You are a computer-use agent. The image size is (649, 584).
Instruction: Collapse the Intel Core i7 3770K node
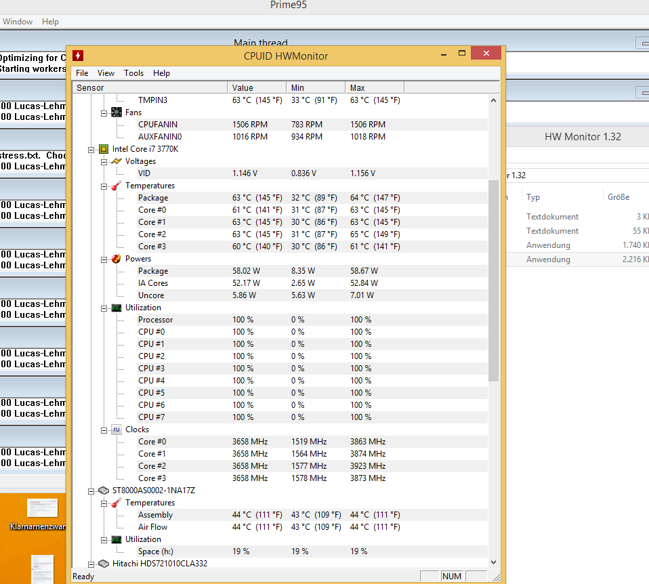[91, 150]
